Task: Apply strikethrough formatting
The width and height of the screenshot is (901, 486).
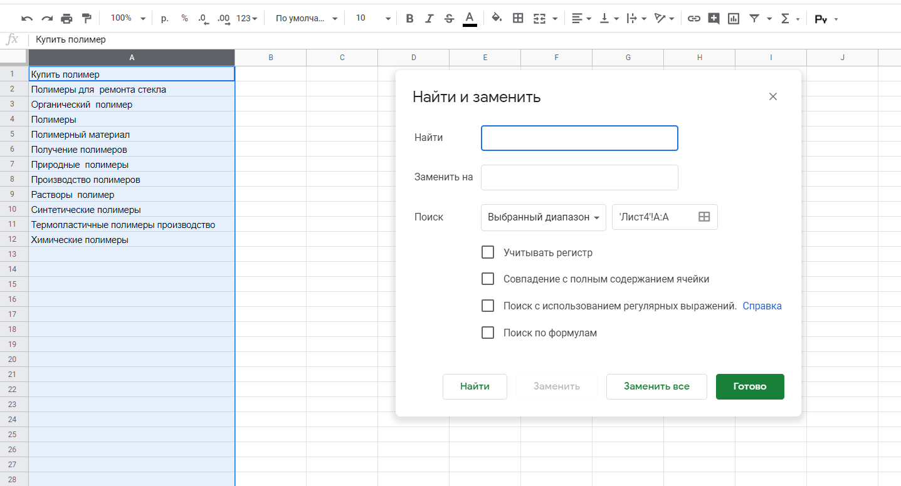Action: point(449,19)
